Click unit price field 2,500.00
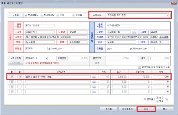178x115 pixels. [119, 77]
